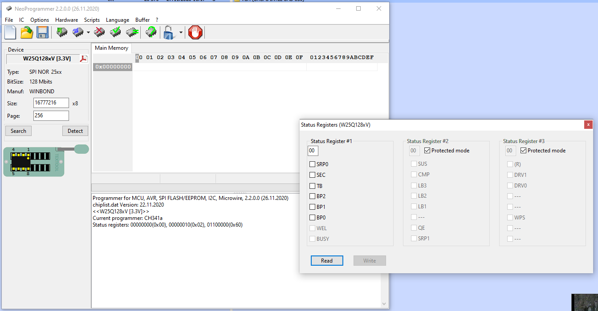Click the NeoProgrammer title bar app icon
Image resolution: width=598 pixels, height=311 pixels.
[x=9, y=8]
